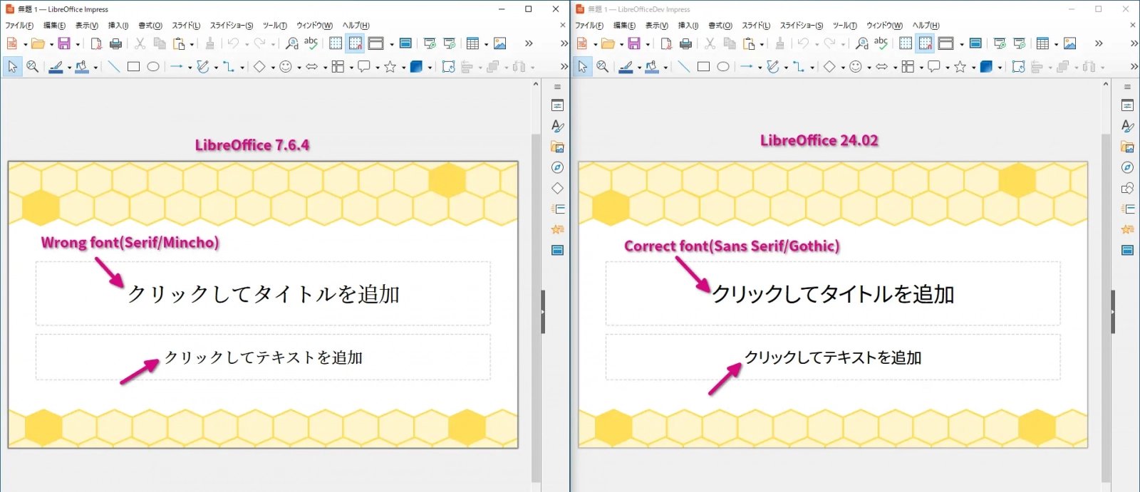The height and width of the screenshot is (492, 1140).
Task: Click Insert Image icon in left window
Action: 500,43
